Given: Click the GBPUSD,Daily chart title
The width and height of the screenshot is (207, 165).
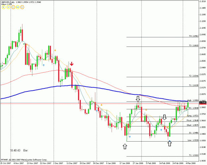Looking at the screenshot, I should (x=8, y=2).
